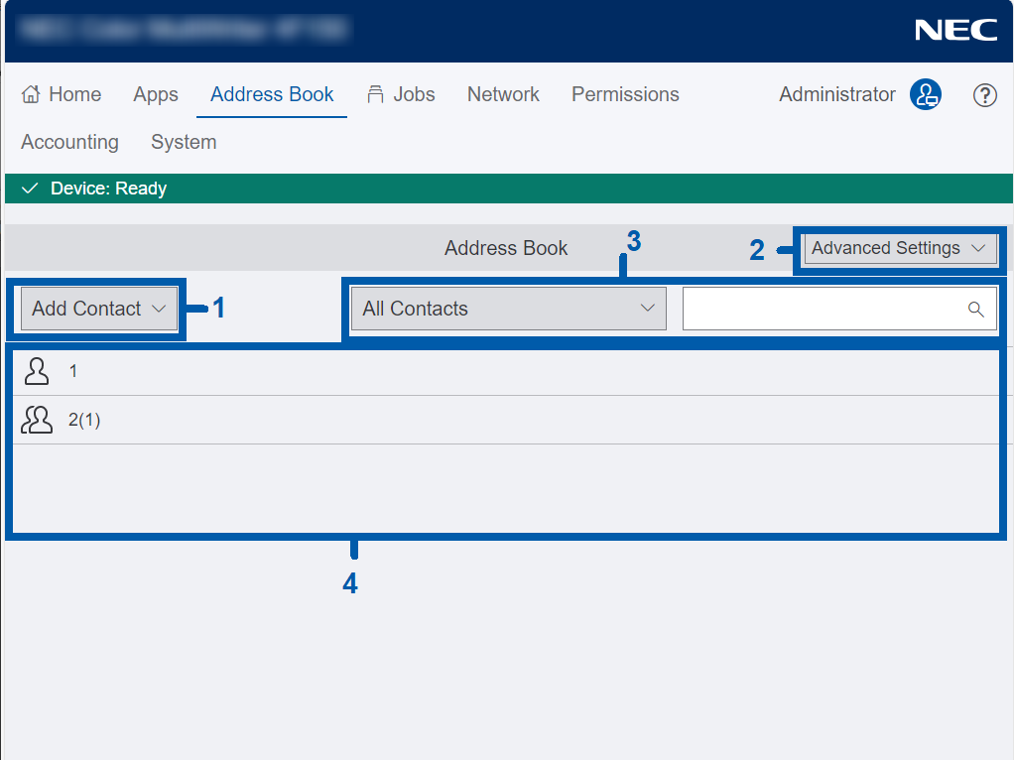
Task: Select the single-person icon for contact 1
Action: click(x=37, y=371)
